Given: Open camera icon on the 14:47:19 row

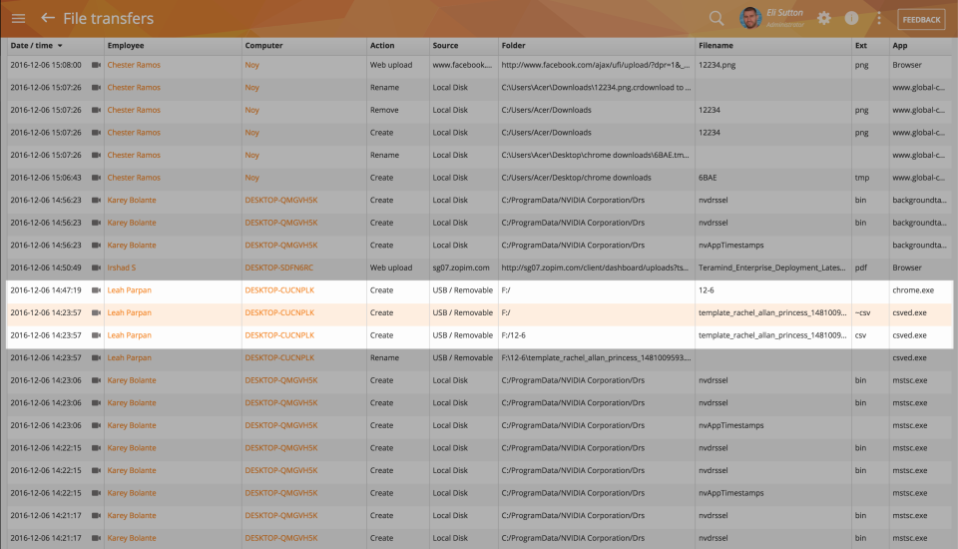Looking at the screenshot, I should coord(96,290).
